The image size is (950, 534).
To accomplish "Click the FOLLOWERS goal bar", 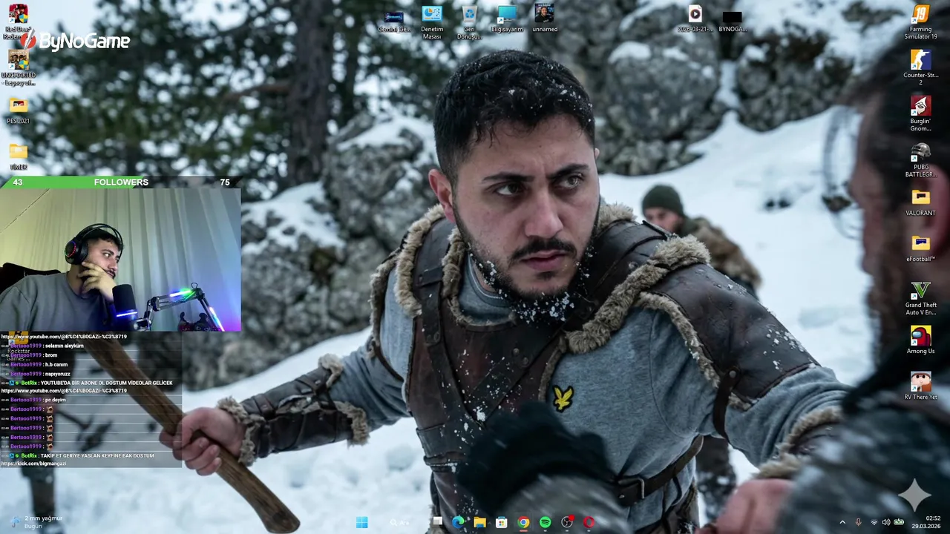I will (x=120, y=182).
